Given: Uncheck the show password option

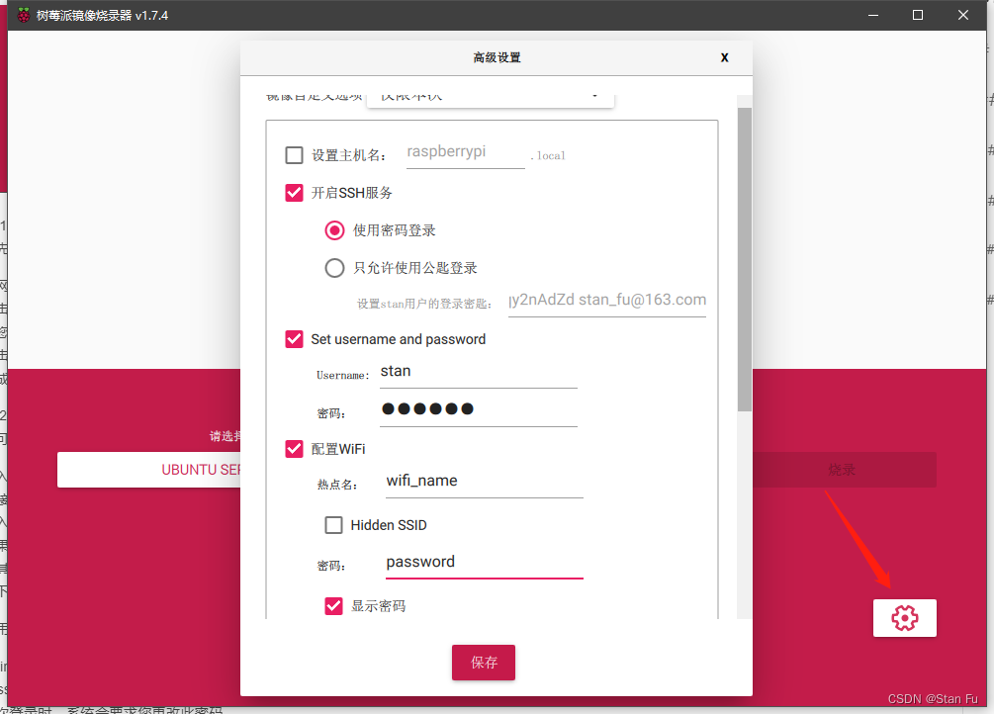Looking at the screenshot, I should [x=334, y=606].
